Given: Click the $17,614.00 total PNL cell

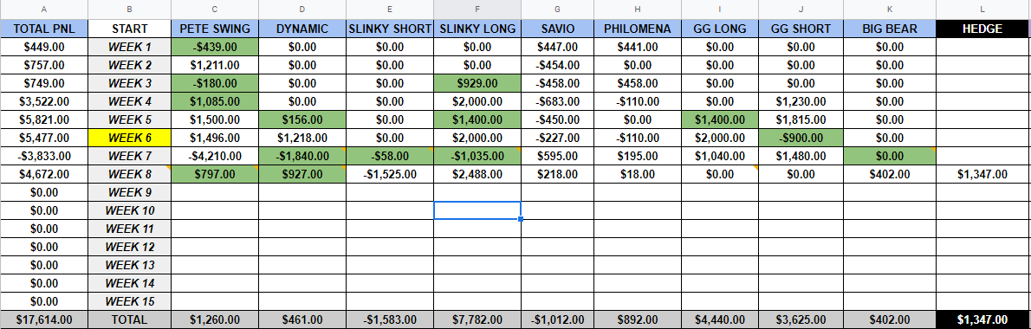Looking at the screenshot, I should 44,319.
